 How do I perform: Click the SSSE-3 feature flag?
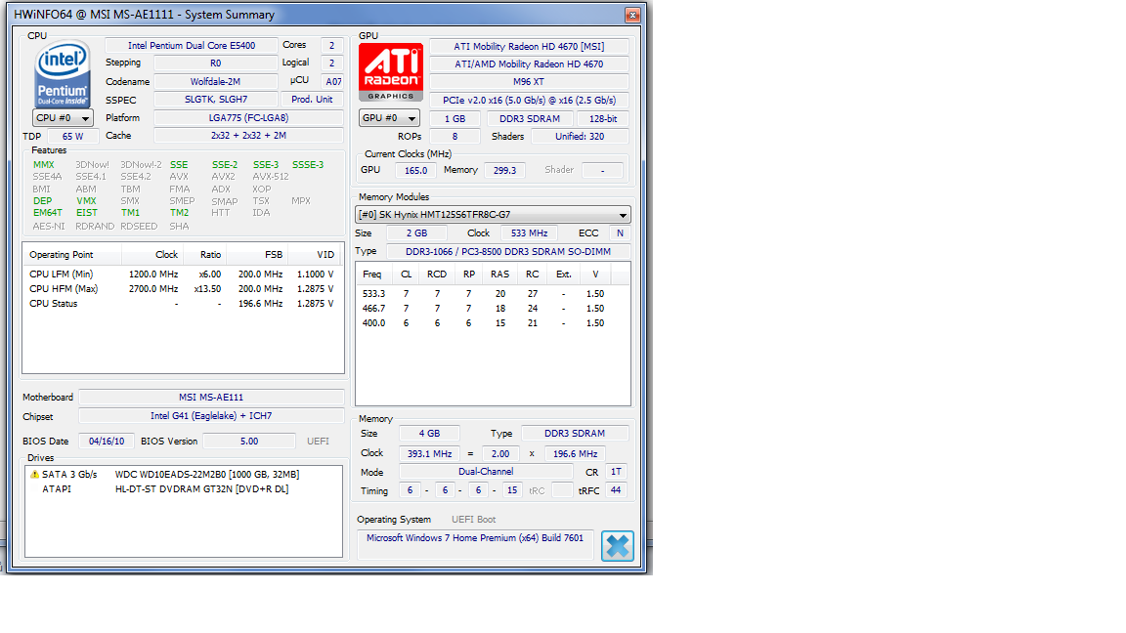coord(308,165)
